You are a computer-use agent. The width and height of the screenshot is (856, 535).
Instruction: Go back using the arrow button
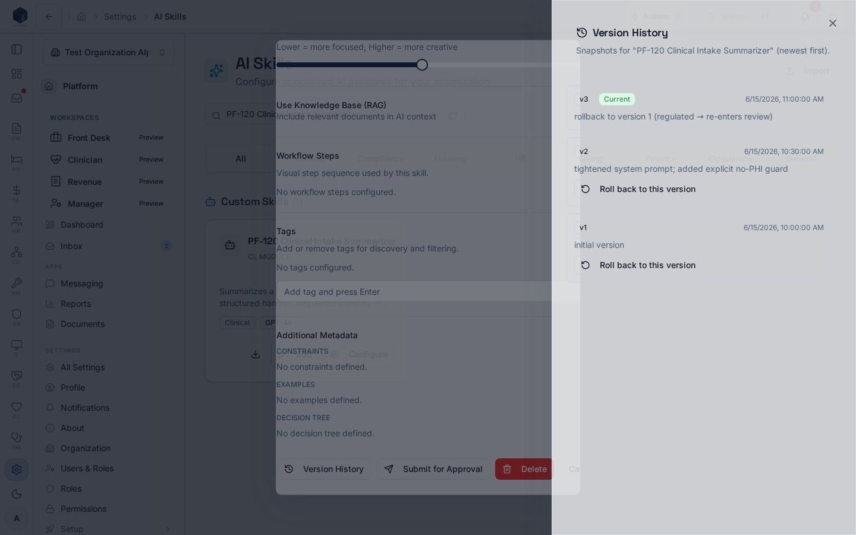pyautogui.click(x=49, y=17)
